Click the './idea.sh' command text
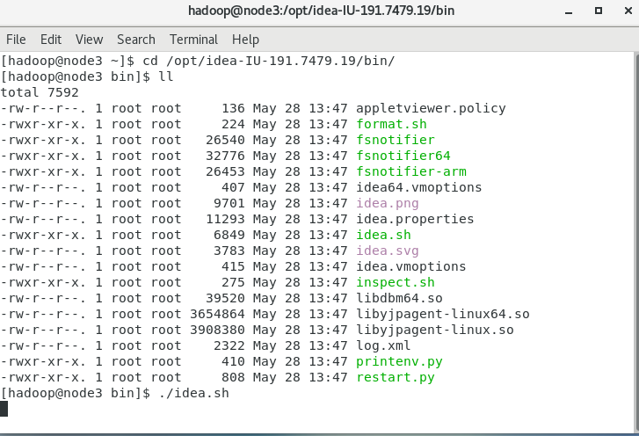Image resolution: width=639 pixels, height=436 pixels. (x=193, y=393)
